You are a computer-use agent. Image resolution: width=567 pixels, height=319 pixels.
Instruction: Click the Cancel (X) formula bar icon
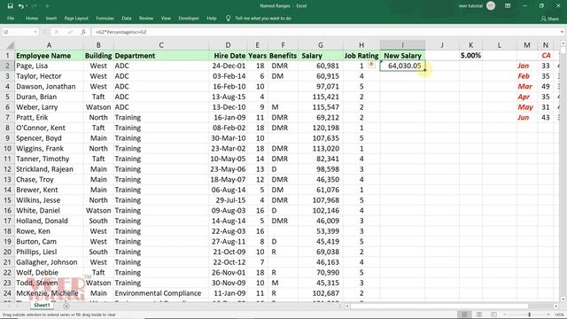pyautogui.click(x=56, y=32)
